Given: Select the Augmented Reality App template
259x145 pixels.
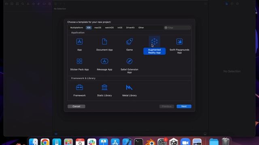Looking at the screenshot, I should coord(155,45).
